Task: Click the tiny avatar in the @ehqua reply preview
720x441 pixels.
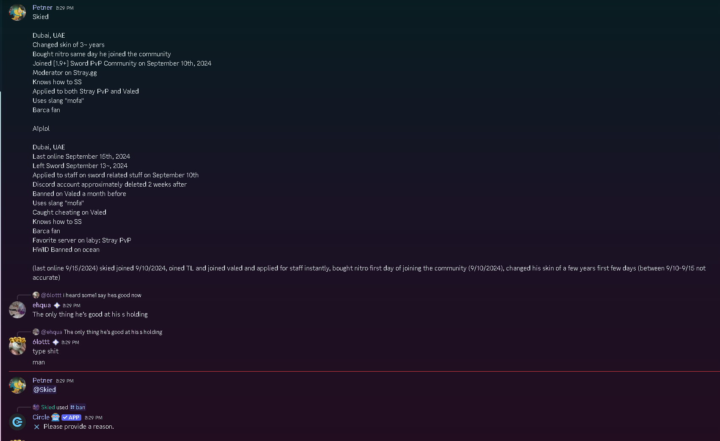Action: 36,332
